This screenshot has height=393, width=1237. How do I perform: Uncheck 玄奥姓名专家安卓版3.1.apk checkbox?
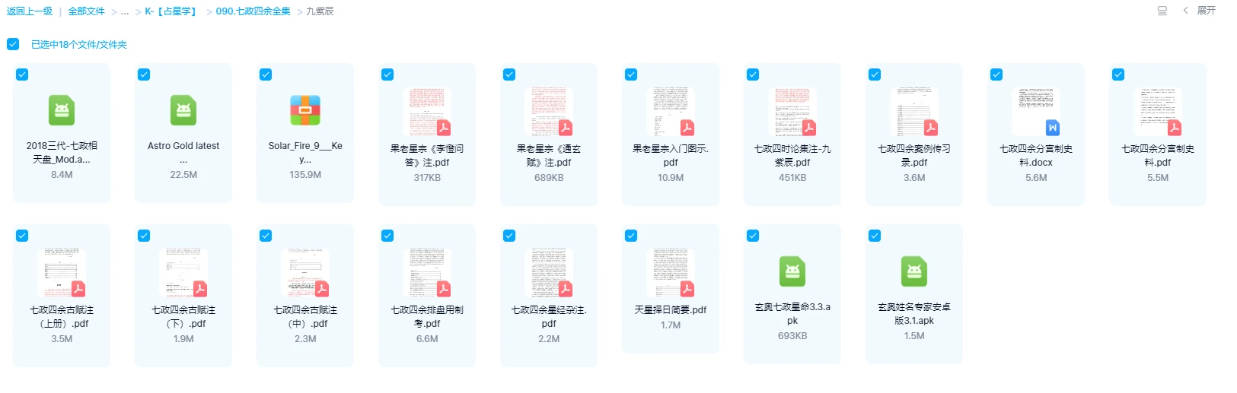coord(875,236)
